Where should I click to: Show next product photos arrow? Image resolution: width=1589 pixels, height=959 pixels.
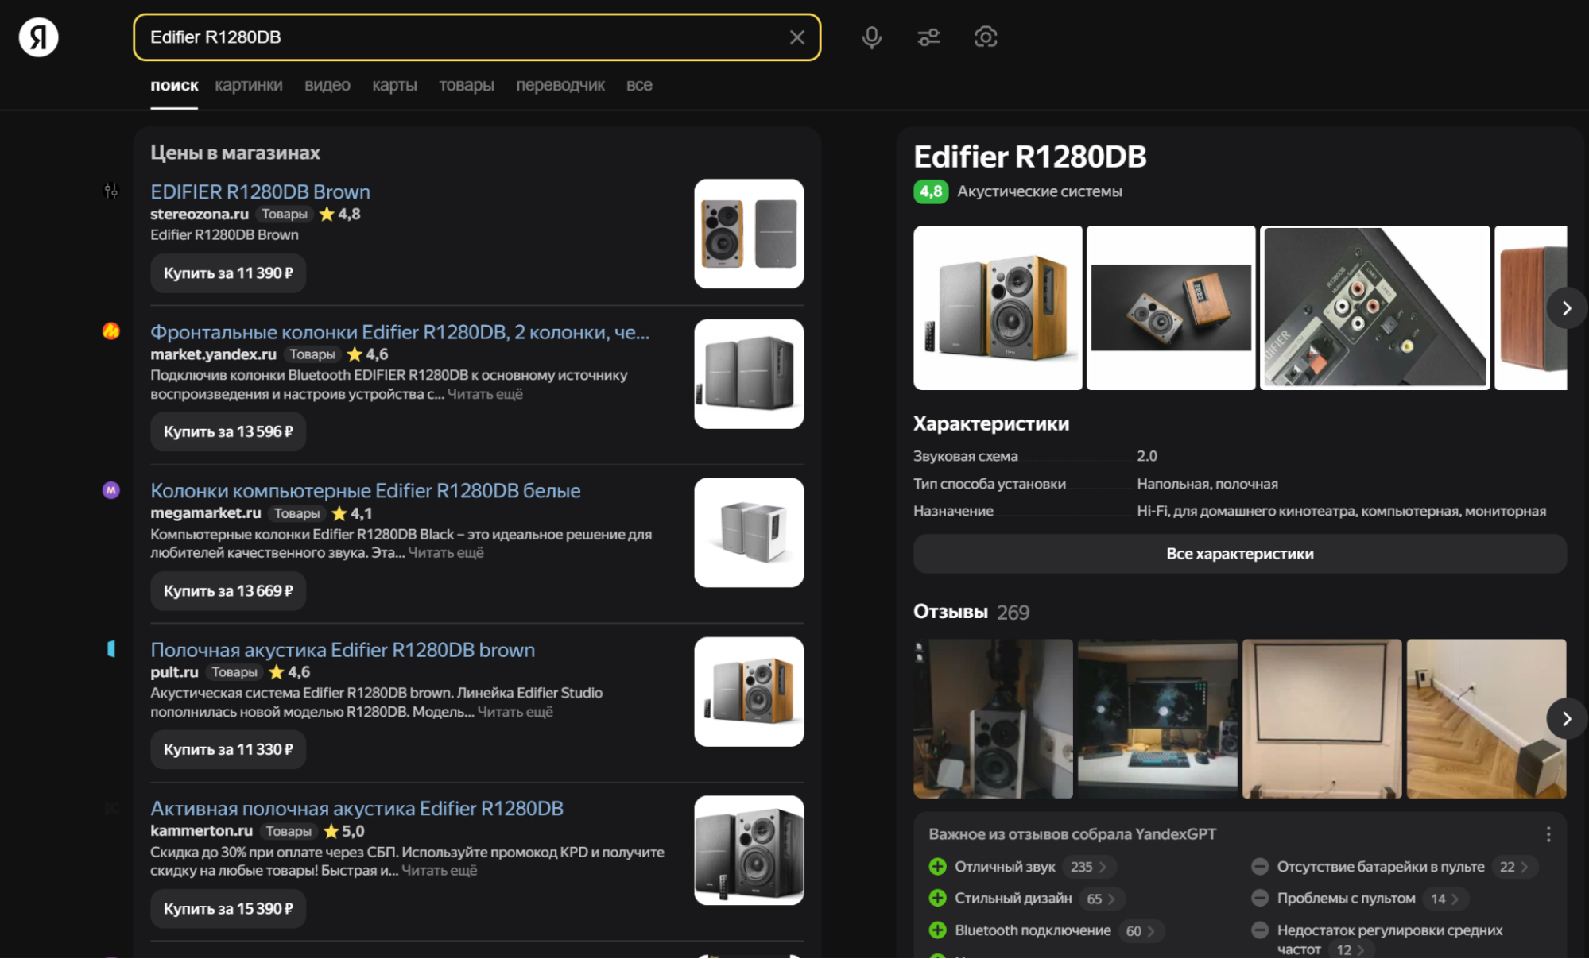click(1566, 308)
